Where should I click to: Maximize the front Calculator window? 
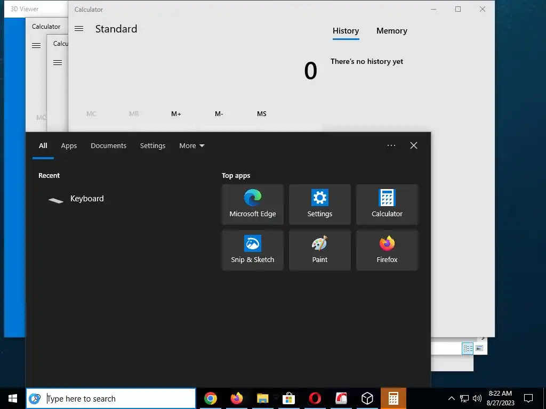click(458, 10)
